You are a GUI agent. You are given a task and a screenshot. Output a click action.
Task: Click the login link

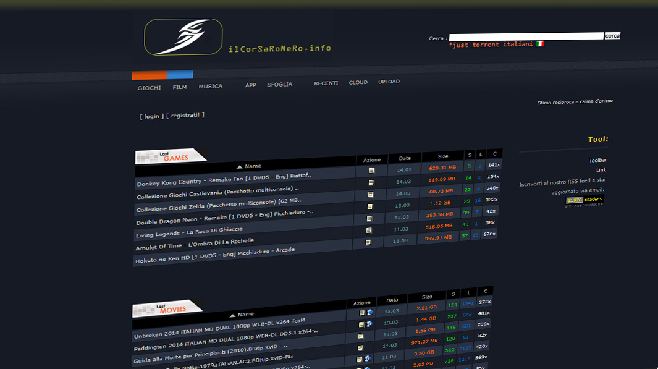(151, 116)
